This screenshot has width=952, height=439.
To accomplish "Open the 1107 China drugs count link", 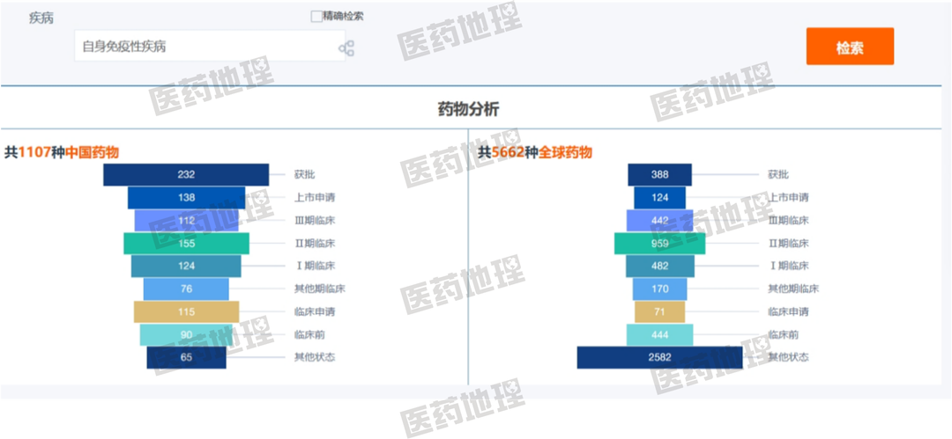I will point(34,152).
